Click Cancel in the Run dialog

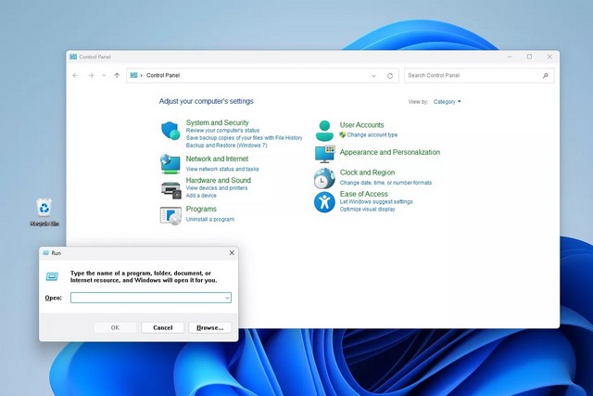[x=163, y=328]
